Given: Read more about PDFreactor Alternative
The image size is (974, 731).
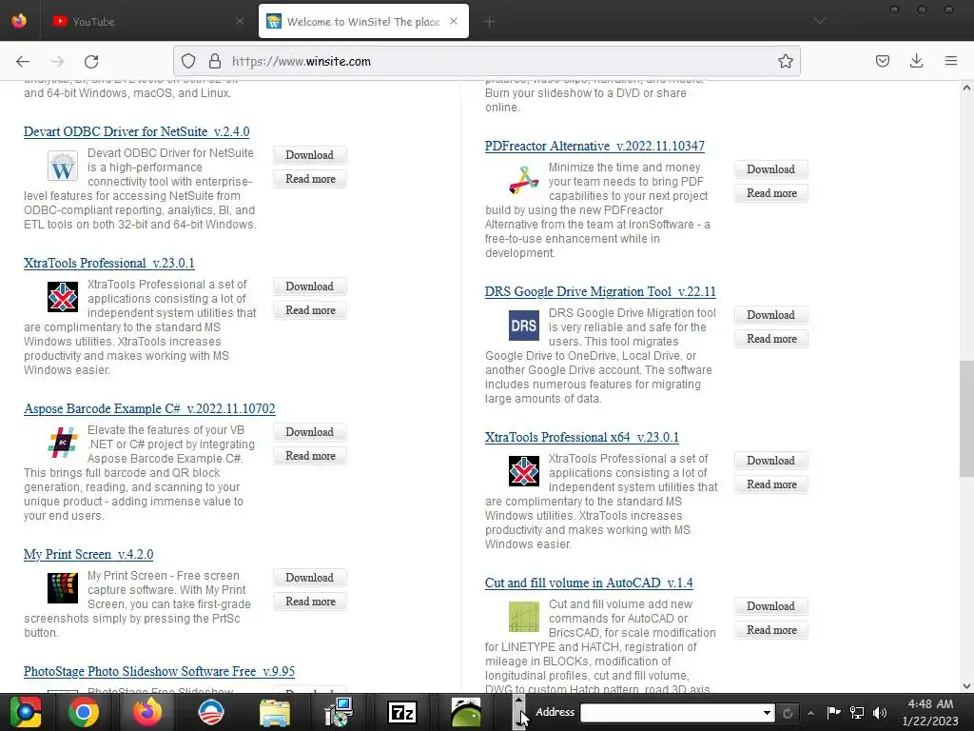Looking at the screenshot, I should pyautogui.click(x=770, y=193).
